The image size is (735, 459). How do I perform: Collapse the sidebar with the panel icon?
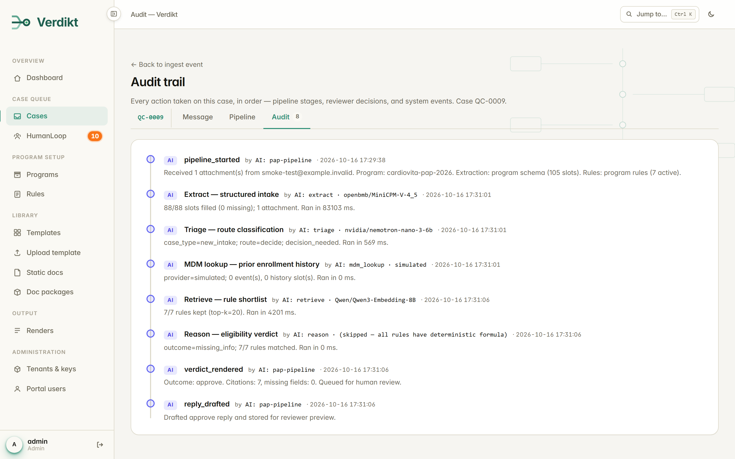[114, 14]
